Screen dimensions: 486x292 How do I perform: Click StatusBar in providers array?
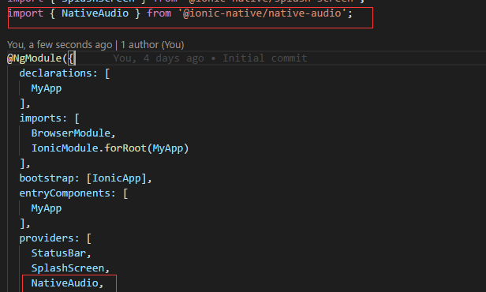(x=58, y=253)
